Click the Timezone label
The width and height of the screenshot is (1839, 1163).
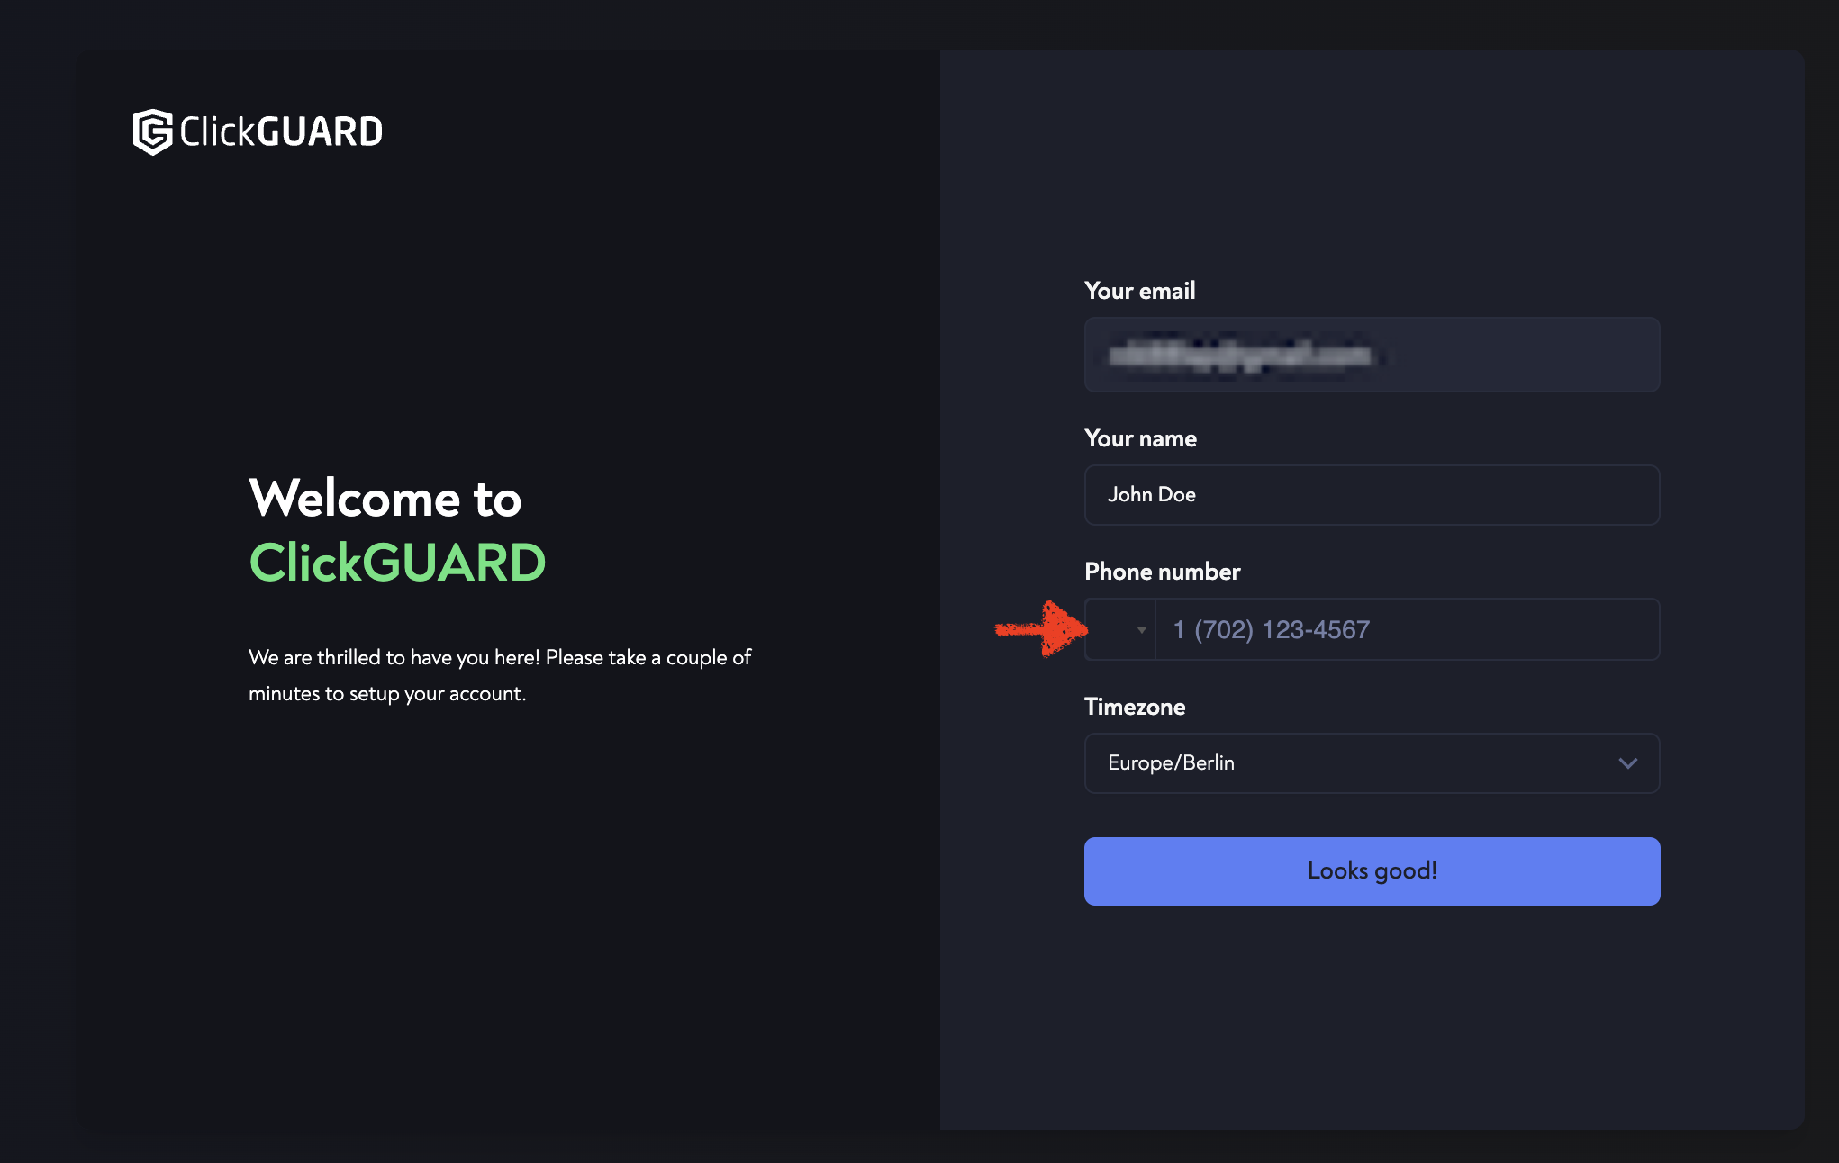point(1135,707)
